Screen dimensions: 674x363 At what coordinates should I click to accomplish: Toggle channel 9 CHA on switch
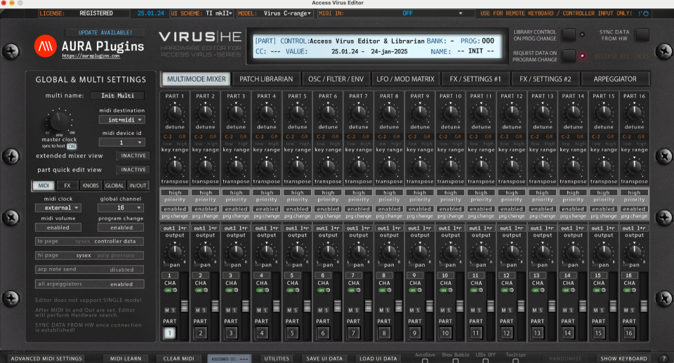[415, 290]
